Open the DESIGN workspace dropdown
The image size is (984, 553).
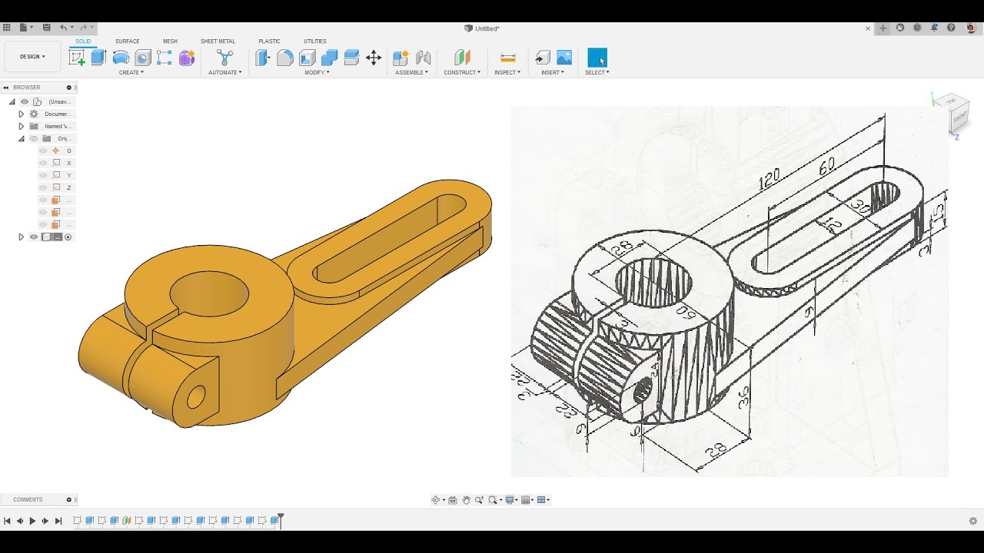coord(32,57)
